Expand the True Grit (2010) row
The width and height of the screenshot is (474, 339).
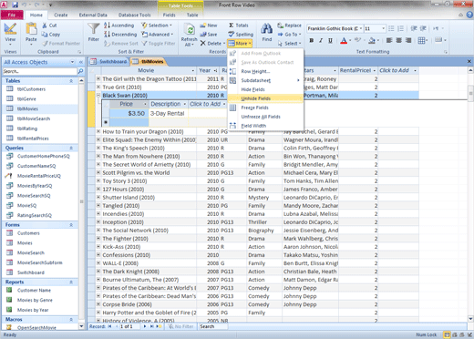click(98, 87)
